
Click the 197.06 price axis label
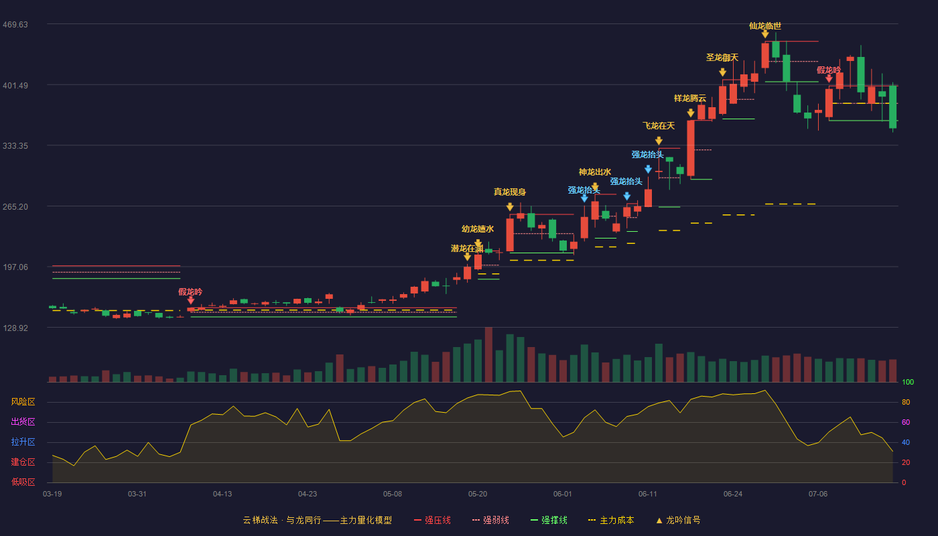click(15, 267)
